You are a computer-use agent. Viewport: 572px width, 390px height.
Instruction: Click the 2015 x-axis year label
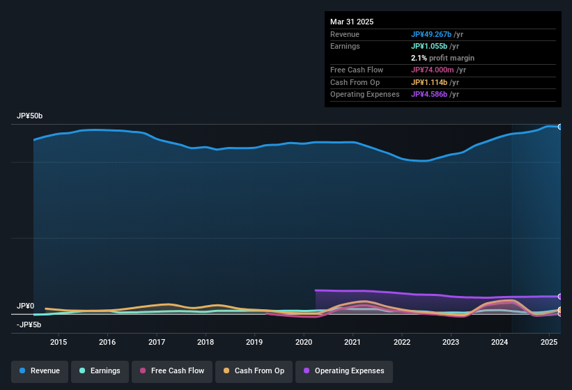[x=59, y=342]
